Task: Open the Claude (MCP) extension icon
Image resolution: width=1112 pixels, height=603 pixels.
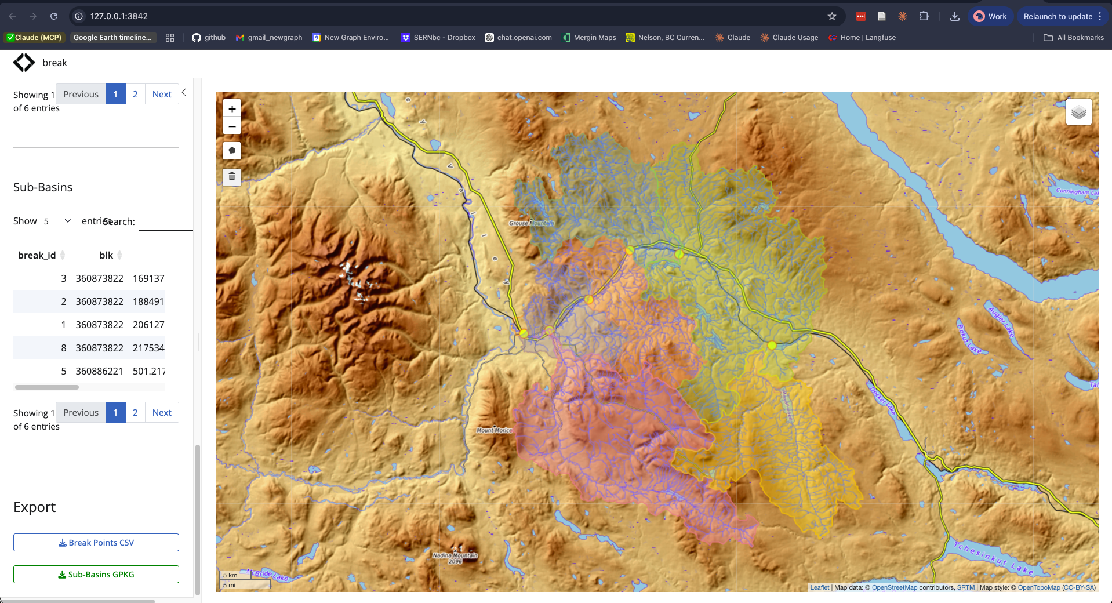Action: [x=33, y=37]
